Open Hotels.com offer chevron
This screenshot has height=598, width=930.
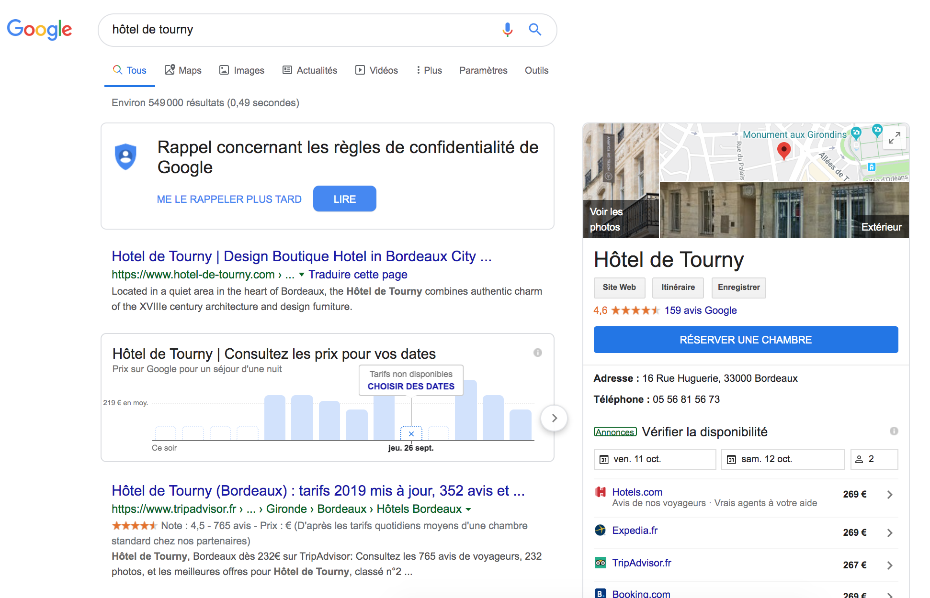click(889, 495)
